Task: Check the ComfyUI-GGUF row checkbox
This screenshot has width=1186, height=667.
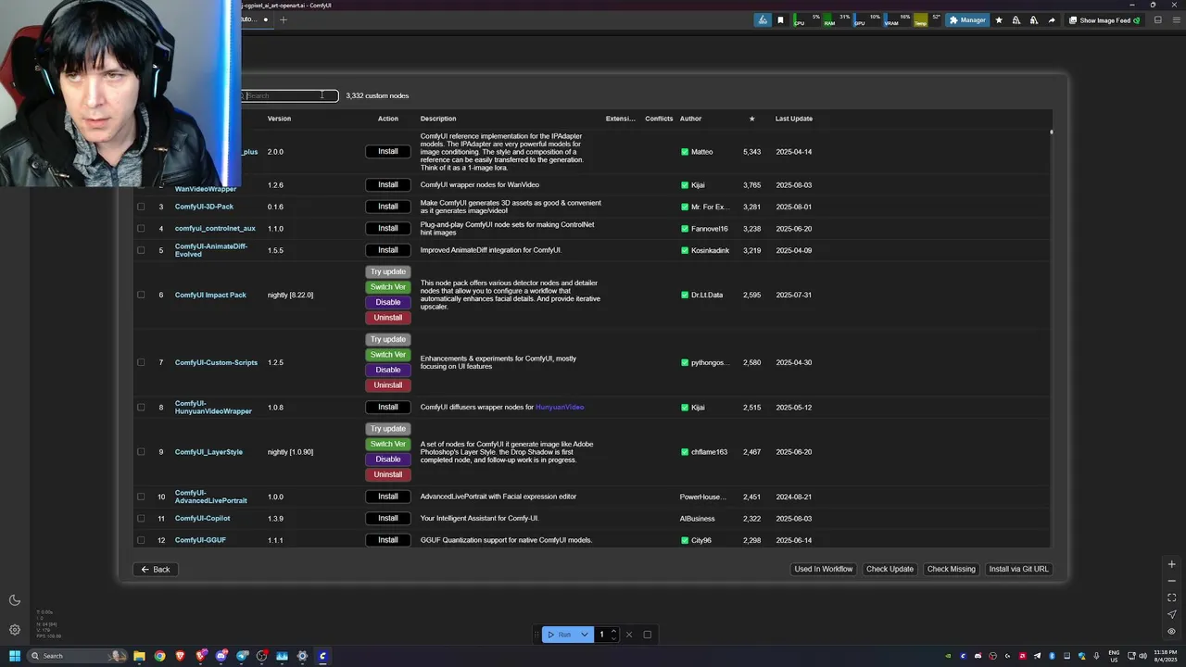Action: pyautogui.click(x=141, y=540)
